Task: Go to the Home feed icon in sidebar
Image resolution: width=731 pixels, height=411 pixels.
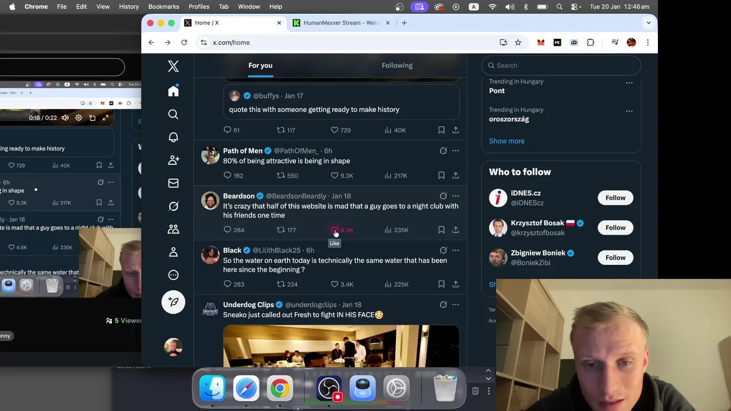Action: pos(173,91)
